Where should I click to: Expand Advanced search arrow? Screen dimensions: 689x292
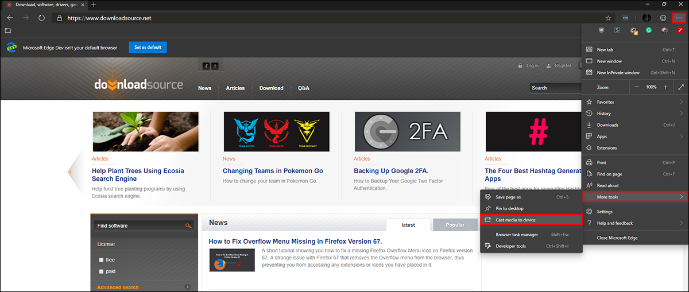(x=188, y=287)
